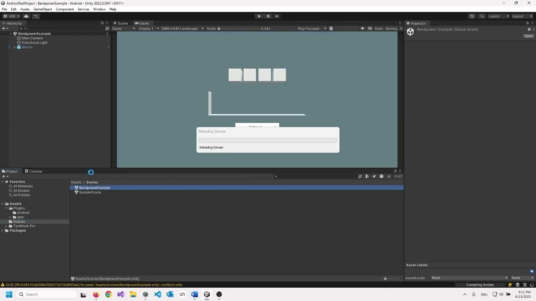Screen dimensions: 536x301
Task: Expand the device object in Hierarchy
Action: tap(15, 47)
